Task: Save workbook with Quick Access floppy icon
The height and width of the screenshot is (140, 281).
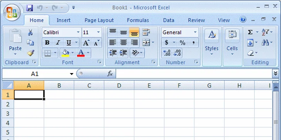Action: tap(30, 8)
